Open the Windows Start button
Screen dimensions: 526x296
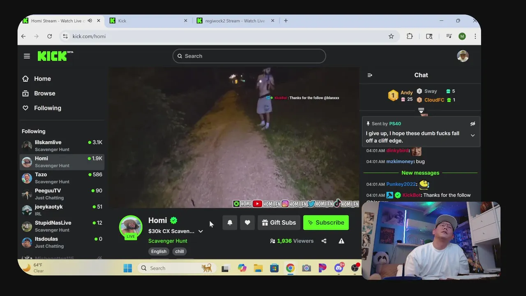pos(128,268)
